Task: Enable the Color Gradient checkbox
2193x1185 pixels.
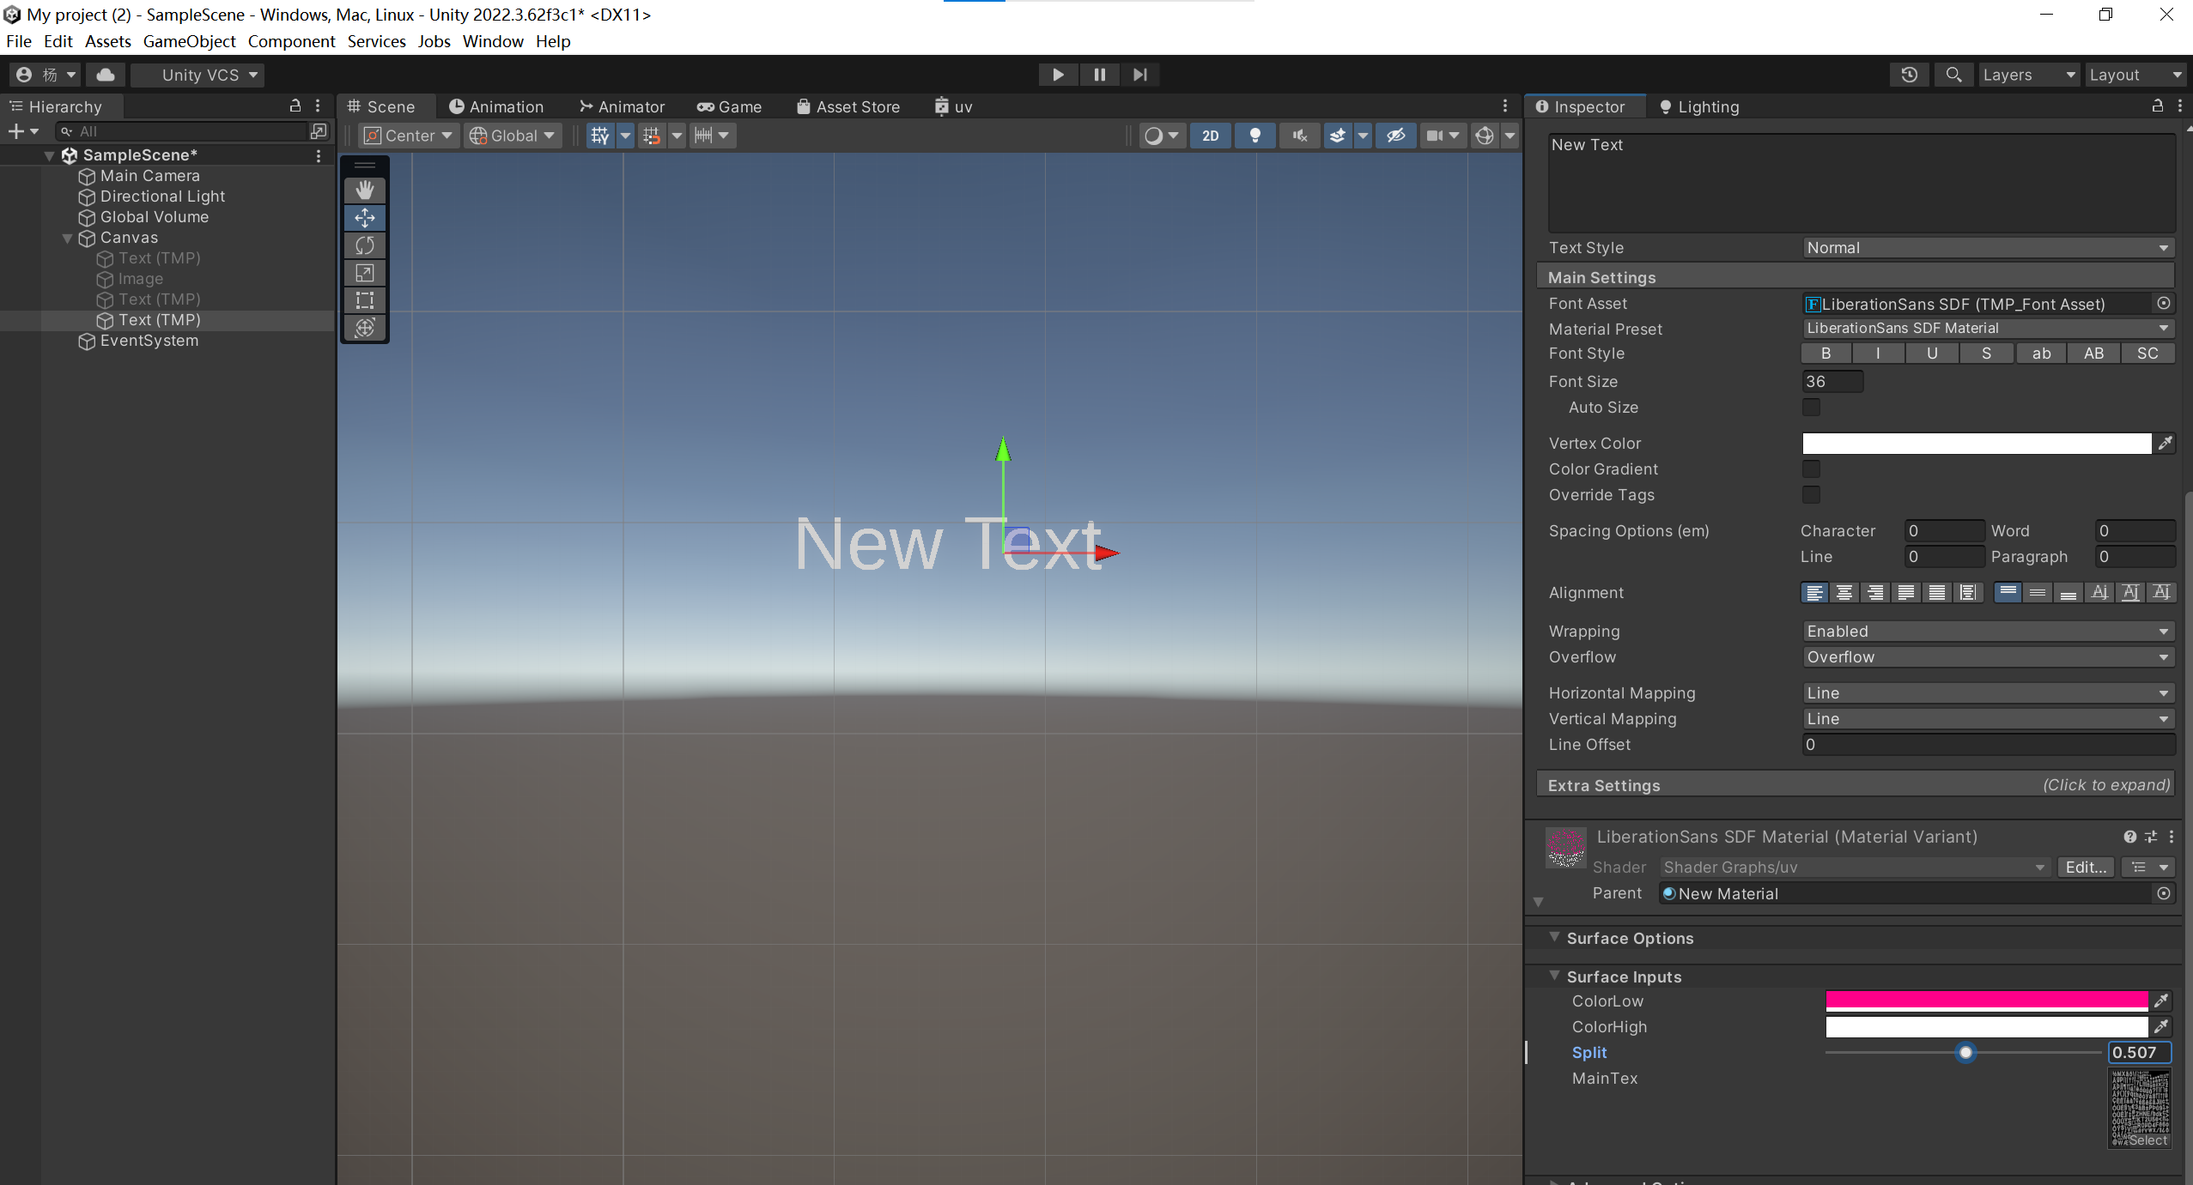Action: click(1811, 469)
